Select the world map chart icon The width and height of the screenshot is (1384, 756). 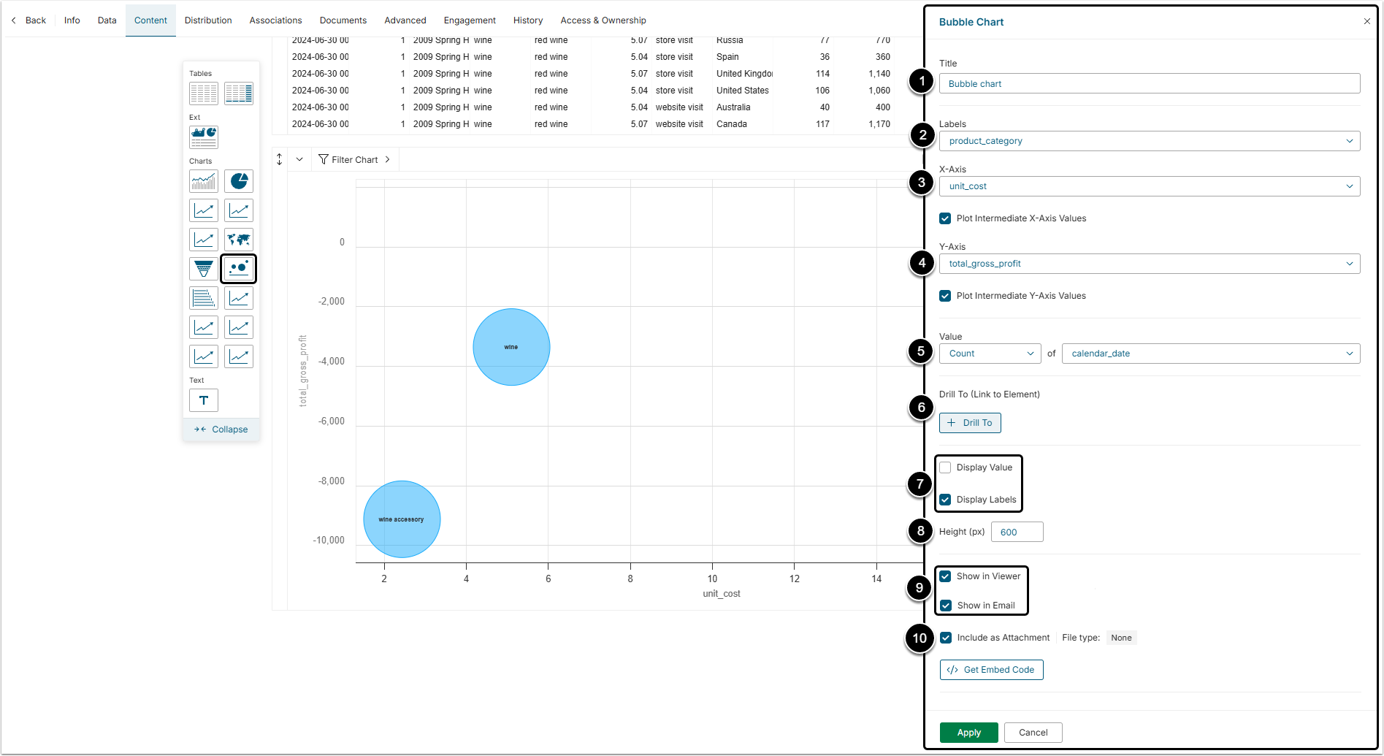point(239,240)
